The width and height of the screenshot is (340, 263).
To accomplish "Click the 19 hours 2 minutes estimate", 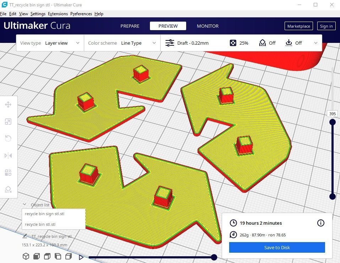I will click(261, 223).
